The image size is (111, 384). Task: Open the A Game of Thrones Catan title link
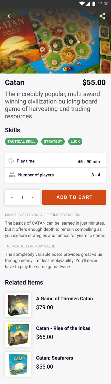64,299
